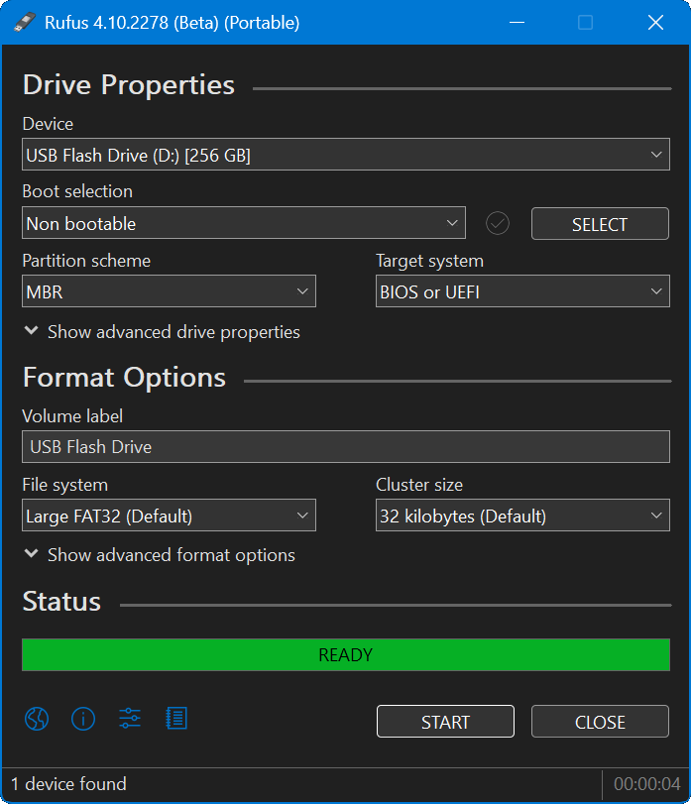Click the Status section divider line
691x804 pixels.
(x=397, y=601)
